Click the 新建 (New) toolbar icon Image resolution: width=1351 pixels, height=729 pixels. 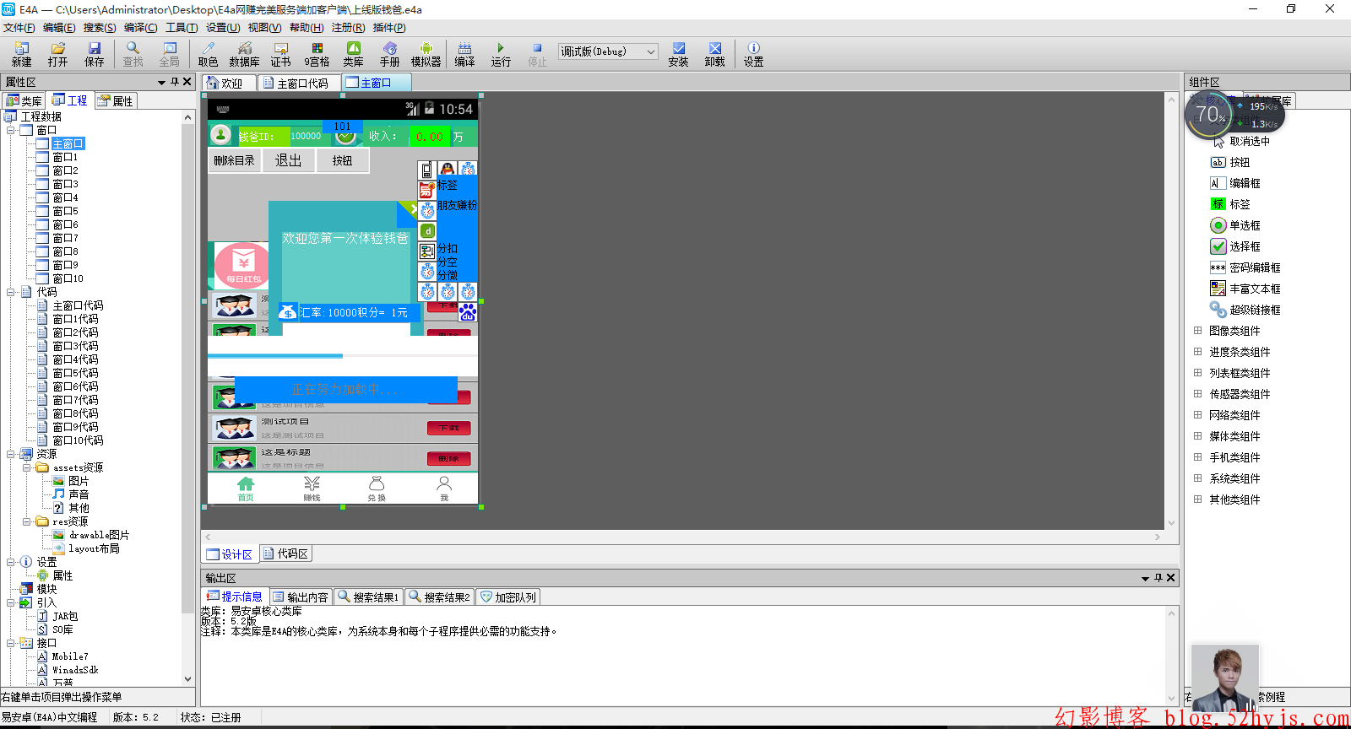pos(21,54)
